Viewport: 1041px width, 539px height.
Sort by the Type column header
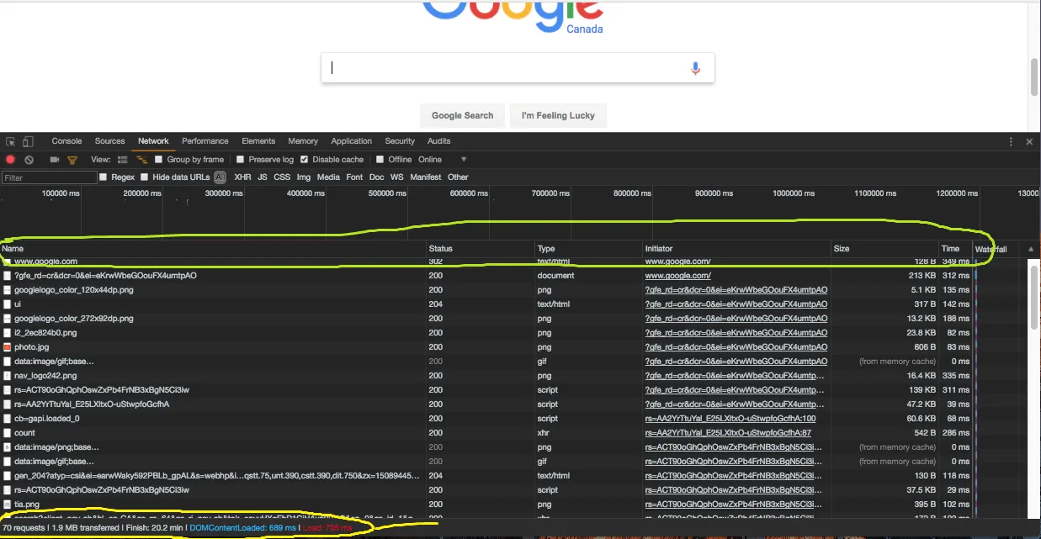pos(588,249)
